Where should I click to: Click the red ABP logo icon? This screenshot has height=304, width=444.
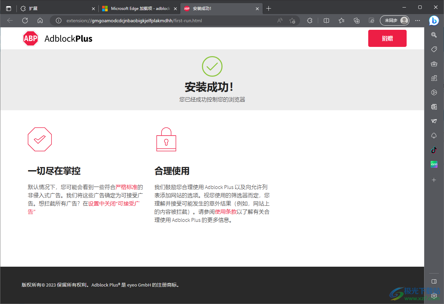[x=31, y=38]
